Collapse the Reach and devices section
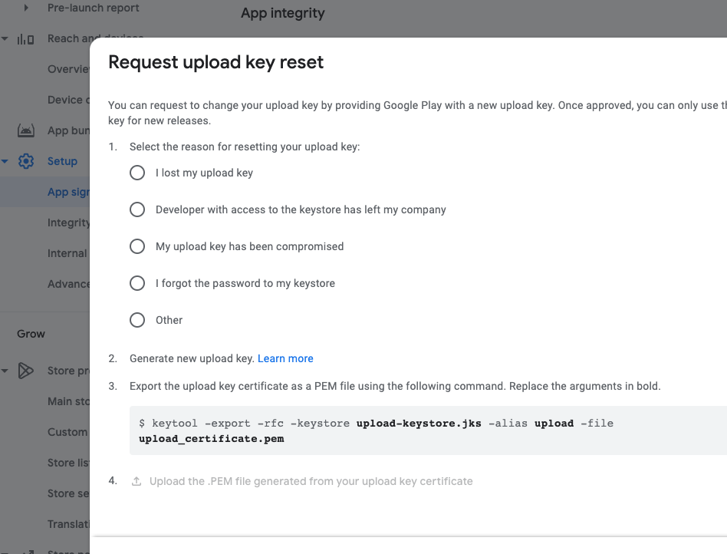Viewport: 727px width, 554px height. pyautogui.click(x=5, y=38)
